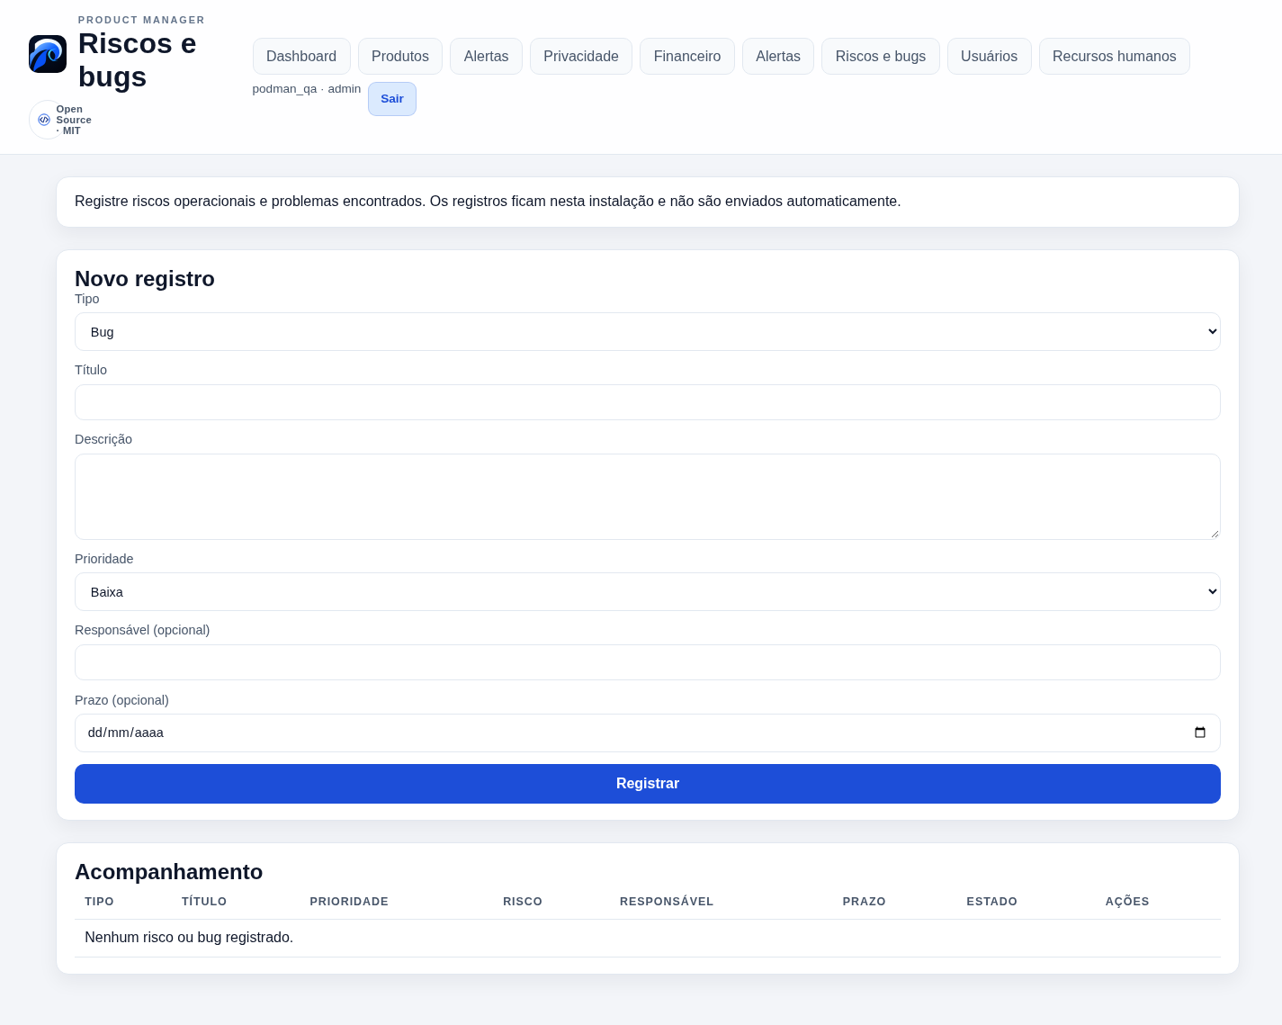1282x1025 pixels.
Task: Open the Produtos navigation tab
Action: point(400,56)
